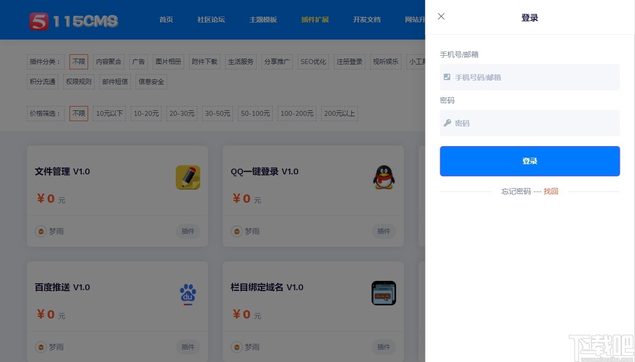The height and width of the screenshot is (362, 635).
Task: Filter plugins by 附件下载 category
Action: pyautogui.click(x=205, y=62)
